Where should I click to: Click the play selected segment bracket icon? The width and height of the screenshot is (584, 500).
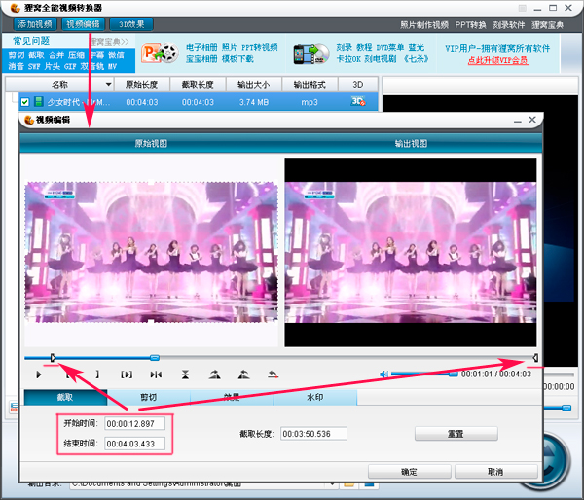coord(127,375)
